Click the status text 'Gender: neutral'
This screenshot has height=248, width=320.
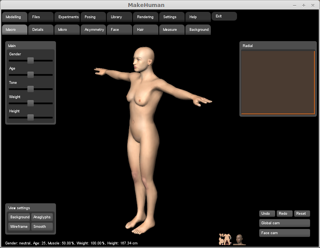pyautogui.click(x=18, y=243)
